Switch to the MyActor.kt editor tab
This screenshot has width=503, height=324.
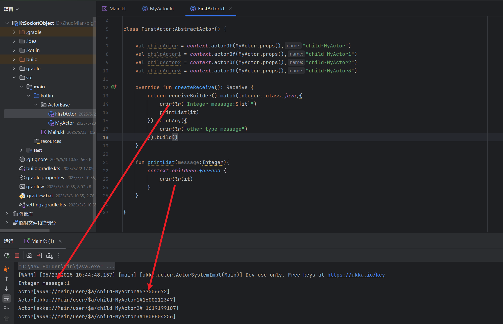coord(158,9)
